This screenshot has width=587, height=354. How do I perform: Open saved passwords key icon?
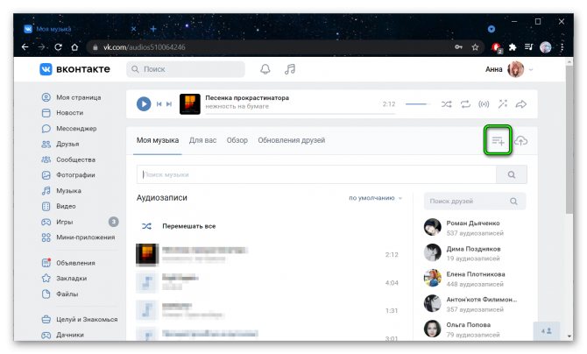tap(458, 47)
